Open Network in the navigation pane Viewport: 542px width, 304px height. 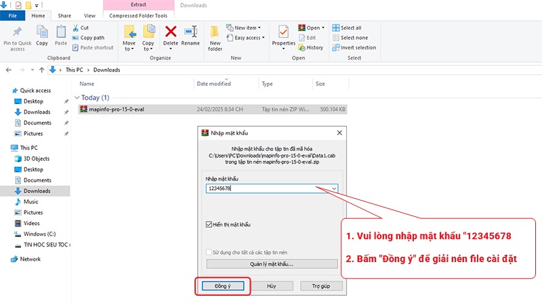(x=26, y=259)
